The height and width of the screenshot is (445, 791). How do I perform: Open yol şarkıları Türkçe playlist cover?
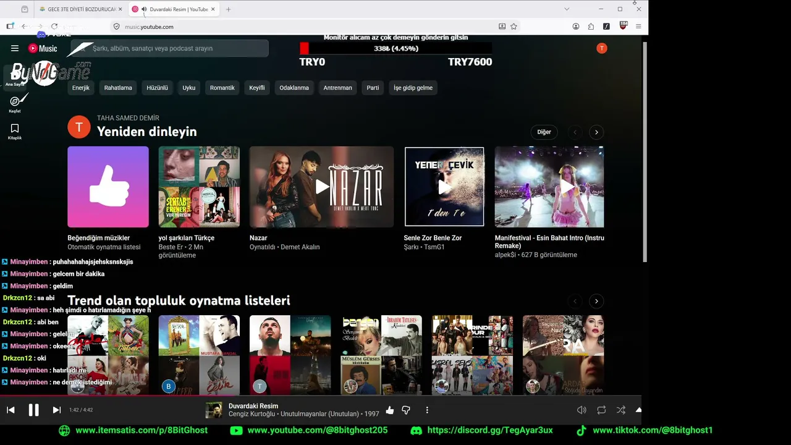[199, 187]
